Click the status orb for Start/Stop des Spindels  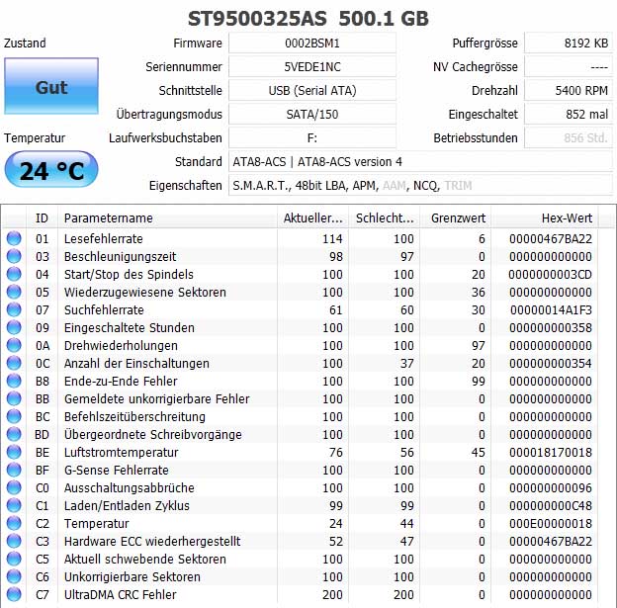pos(14,274)
